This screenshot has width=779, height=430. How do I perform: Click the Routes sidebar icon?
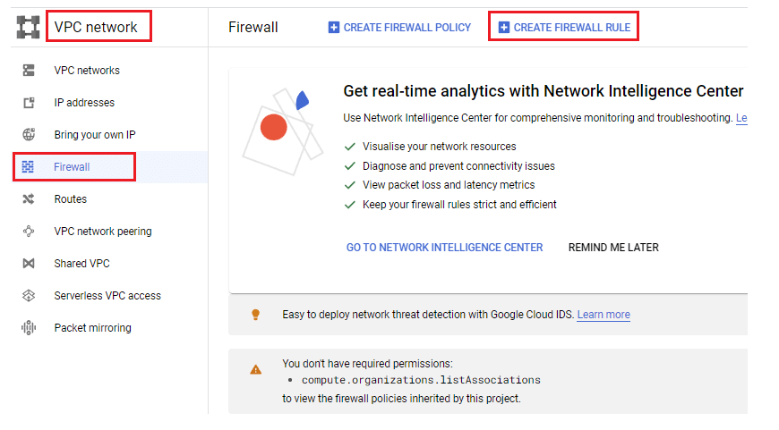click(28, 199)
